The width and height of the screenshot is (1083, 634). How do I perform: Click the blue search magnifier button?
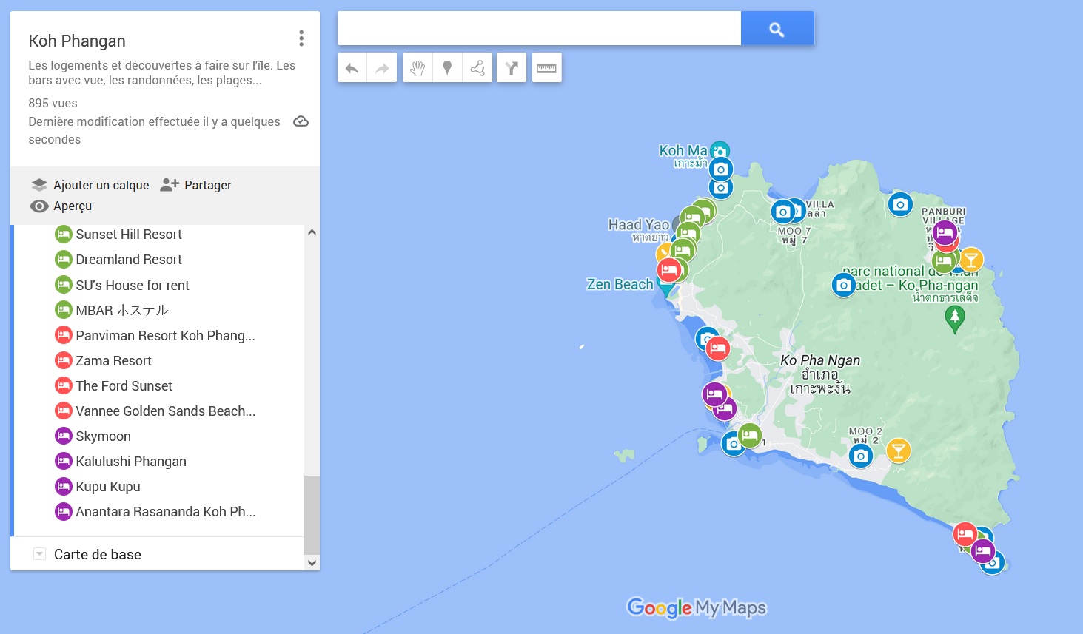(x=777, y=28)
